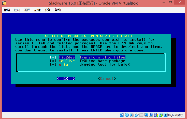Toggle the xfig package checkbox
Screen dimensions: 187x119
pos(53,65)
